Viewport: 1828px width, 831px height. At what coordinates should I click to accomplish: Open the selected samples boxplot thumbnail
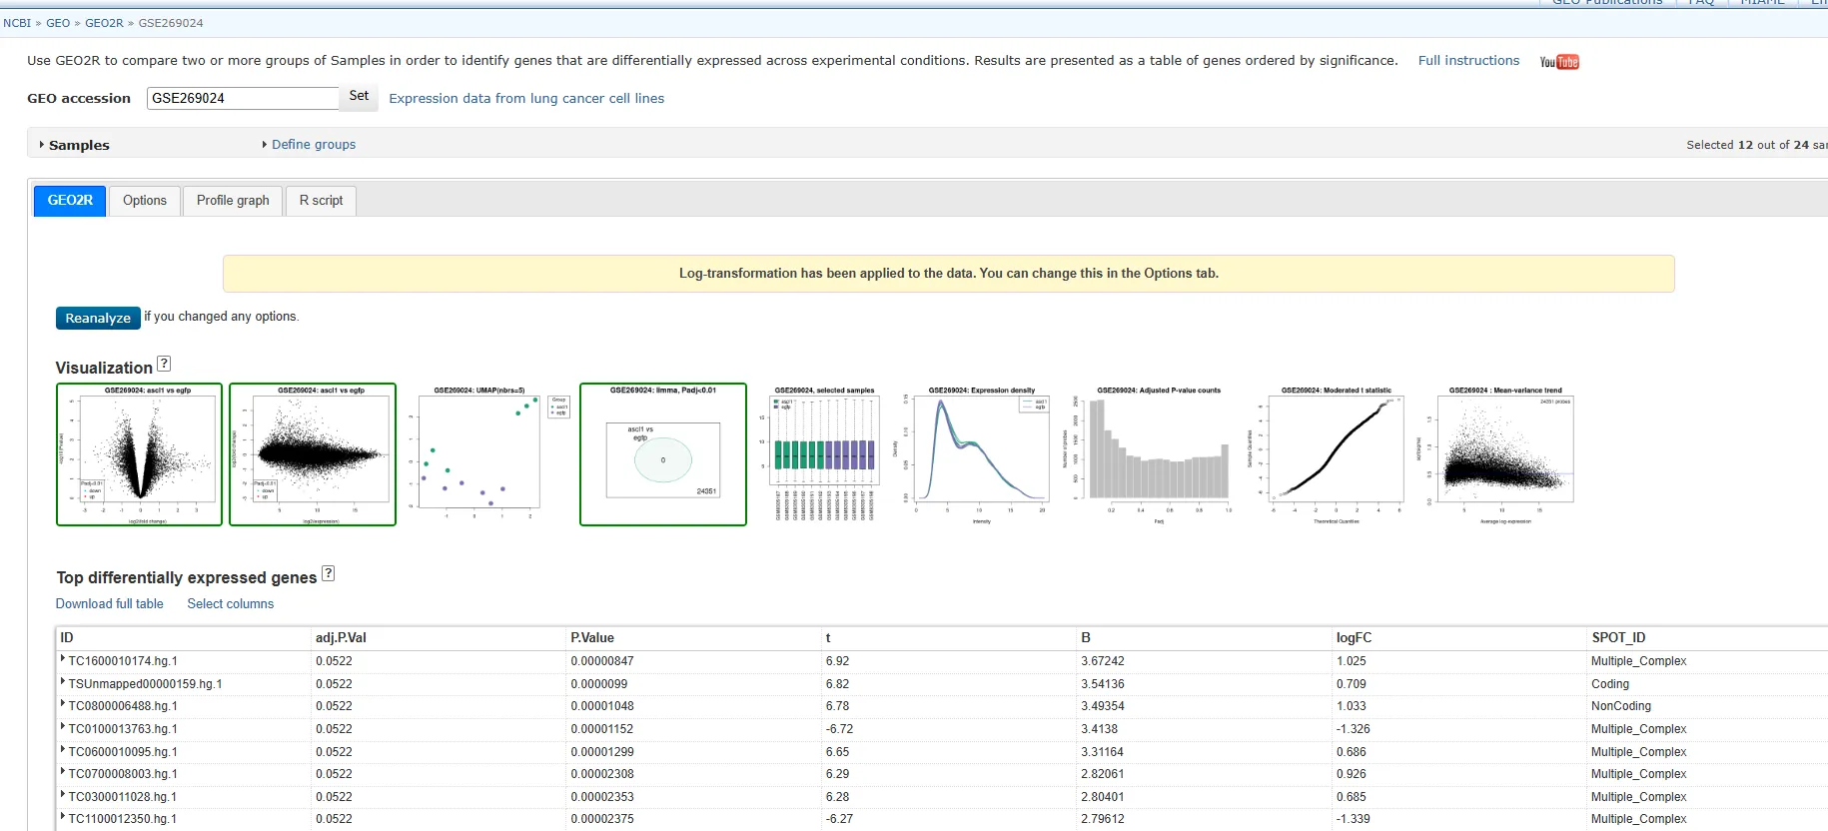point(824,454)
